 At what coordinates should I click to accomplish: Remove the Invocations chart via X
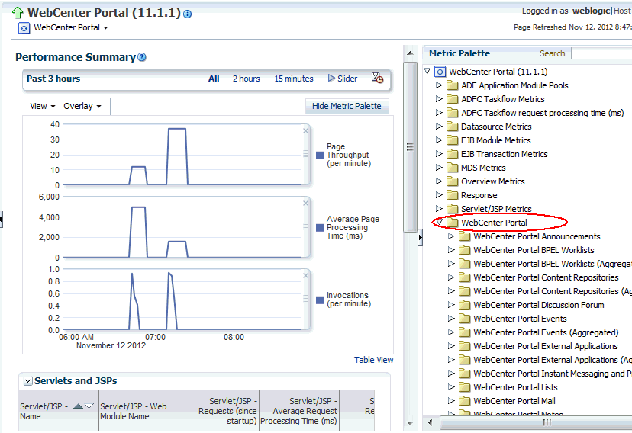tap(305, 276)
